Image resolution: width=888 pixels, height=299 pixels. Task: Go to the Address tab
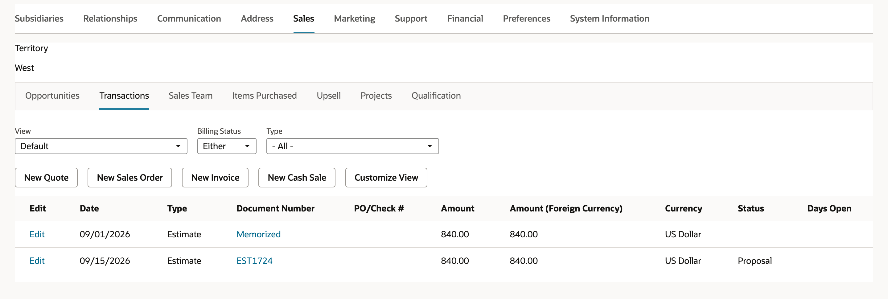[x=257, y=18]
